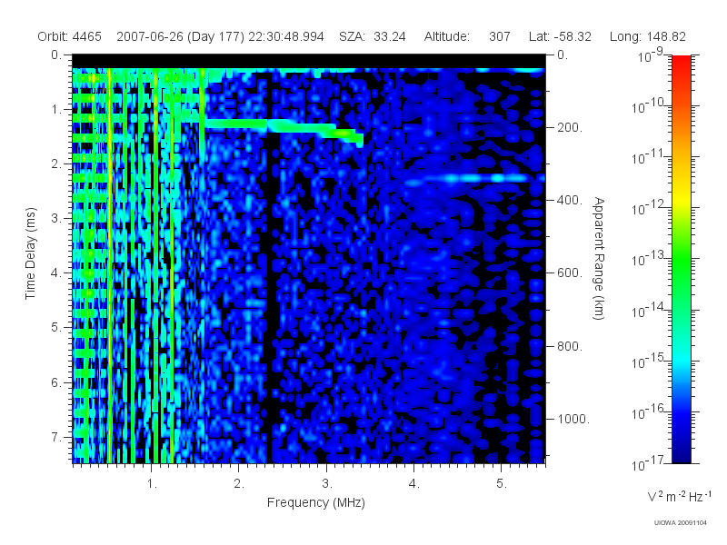The width and height of the screenshot is (727, 545).
Task: Click the '400.' apparent range tick label
Action: click(570, 200)
